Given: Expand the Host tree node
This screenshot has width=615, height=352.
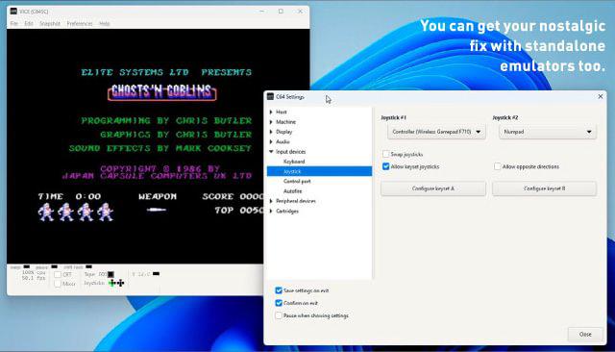Looking at the screenshot, I should click(271, 112).
